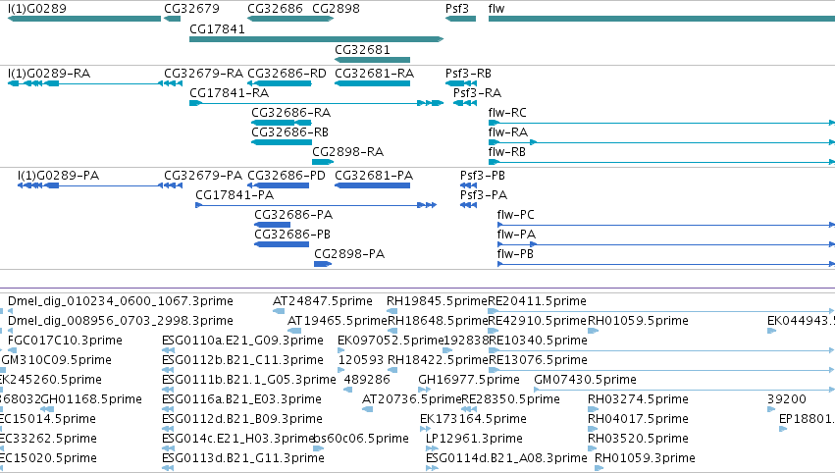Image resolution: width=835 pixels, height=473 pixels.
Task: Select EST GM310C09.5prime
Action: click(3, 370)
